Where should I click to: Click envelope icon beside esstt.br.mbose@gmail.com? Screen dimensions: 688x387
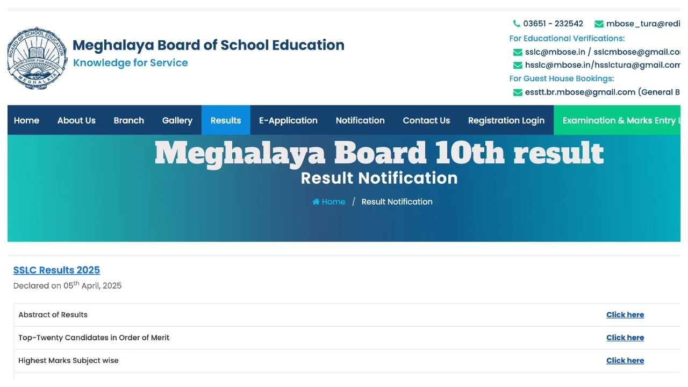point(518,92)
